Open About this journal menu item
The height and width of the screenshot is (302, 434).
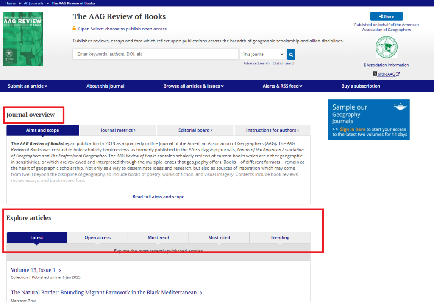pyautogui.click(x=106, y=86)
